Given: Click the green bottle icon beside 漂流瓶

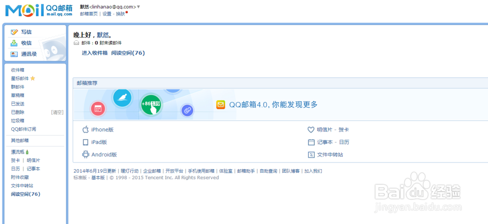Looking at the screenshot, I should (x=27, y=152).
